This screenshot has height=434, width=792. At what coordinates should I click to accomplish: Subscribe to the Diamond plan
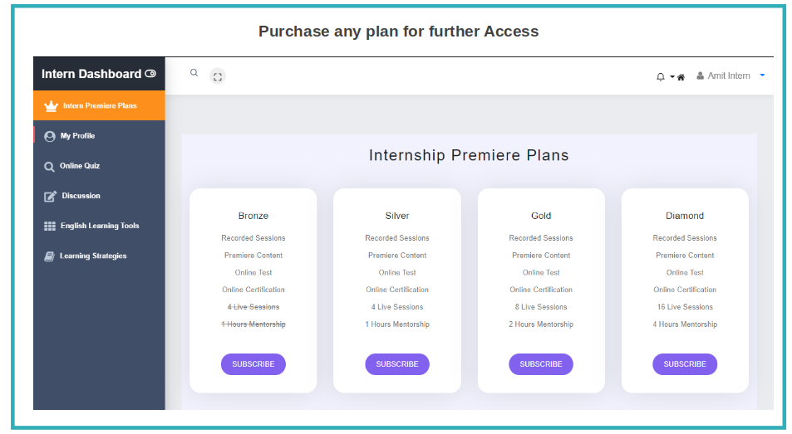tap(685, 364)
